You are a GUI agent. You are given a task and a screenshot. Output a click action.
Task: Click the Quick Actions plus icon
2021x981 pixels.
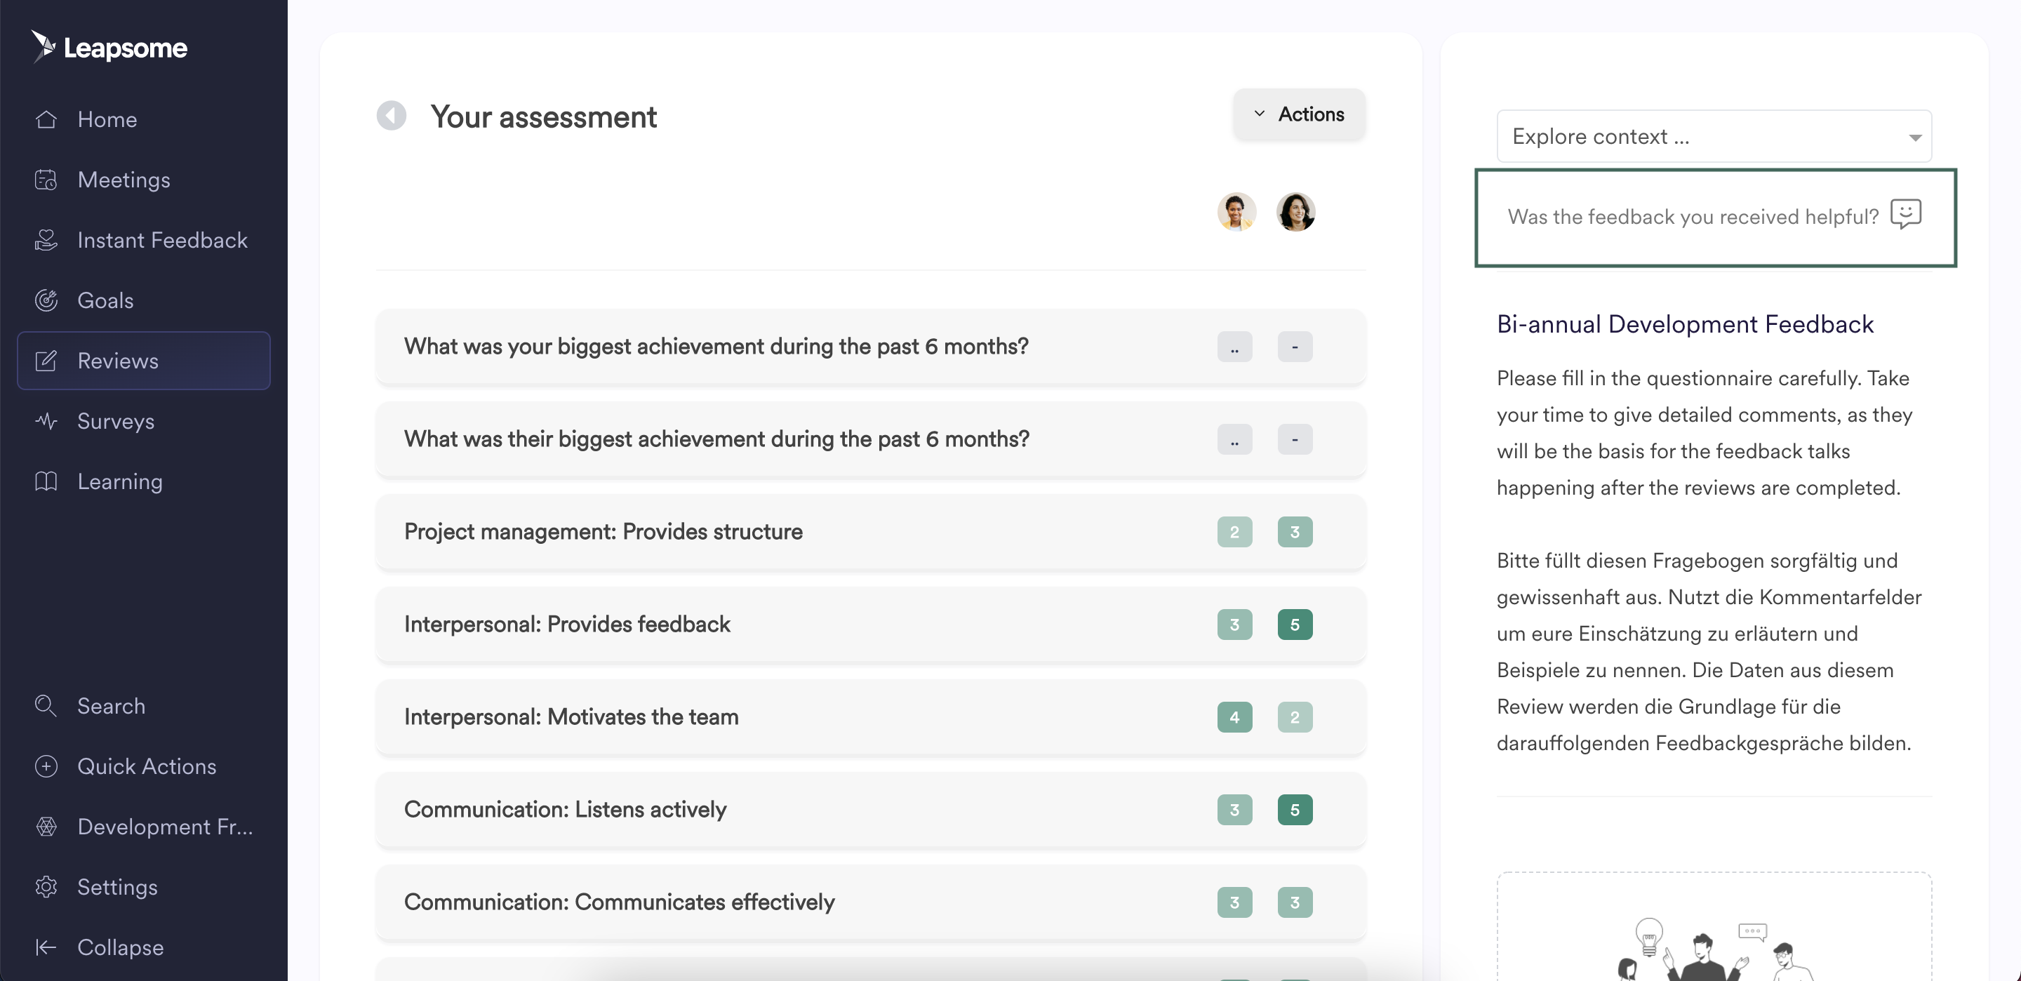pos(46,767)
